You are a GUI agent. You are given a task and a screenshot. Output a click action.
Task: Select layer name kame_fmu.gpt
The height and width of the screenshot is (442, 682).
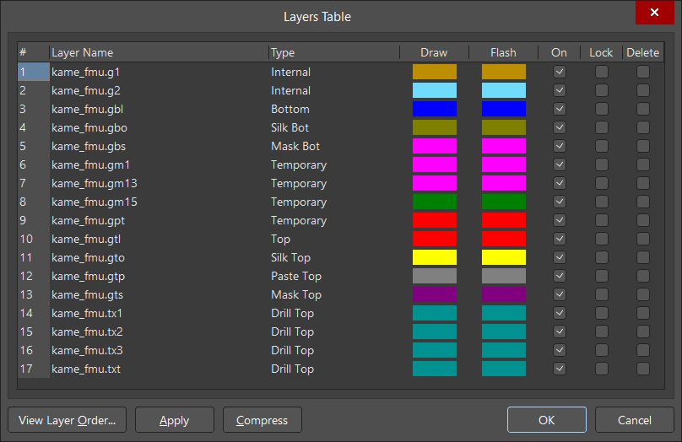click(x=89, y=220)
